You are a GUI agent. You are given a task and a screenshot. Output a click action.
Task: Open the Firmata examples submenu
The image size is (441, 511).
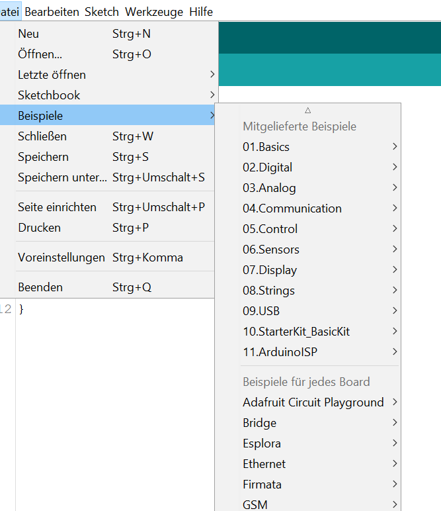click(x=262, y=485)
